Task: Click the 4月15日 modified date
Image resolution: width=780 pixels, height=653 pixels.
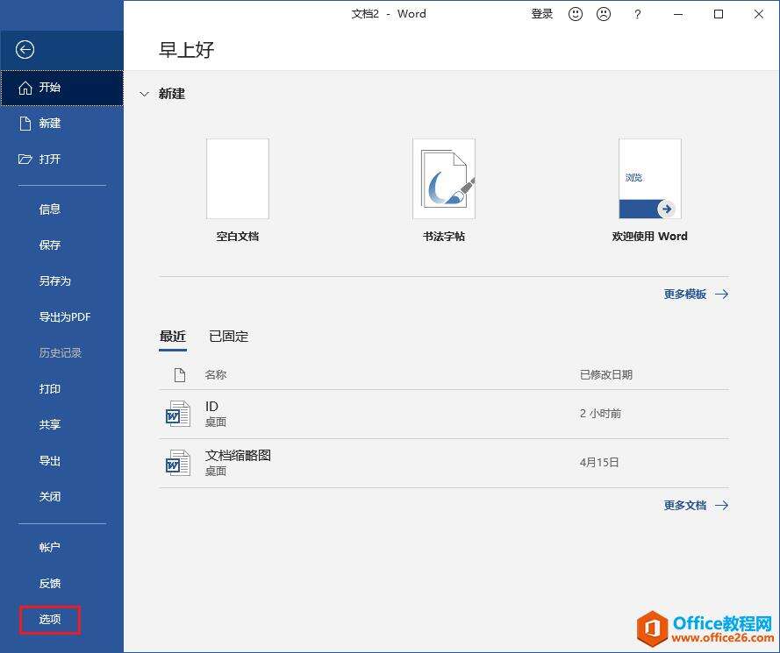Action: pyautogui.click(x=599, y=463)
